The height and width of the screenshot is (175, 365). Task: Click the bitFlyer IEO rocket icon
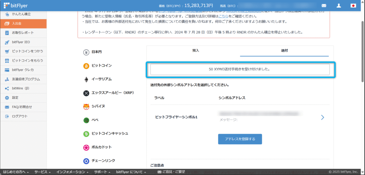tap(7, 42)
